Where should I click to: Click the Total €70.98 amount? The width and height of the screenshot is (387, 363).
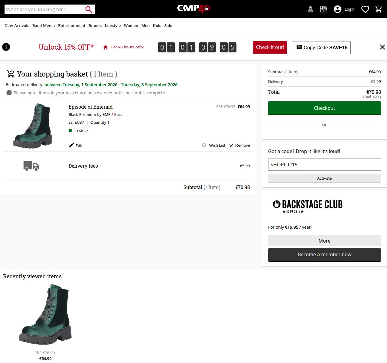point(374,92)
